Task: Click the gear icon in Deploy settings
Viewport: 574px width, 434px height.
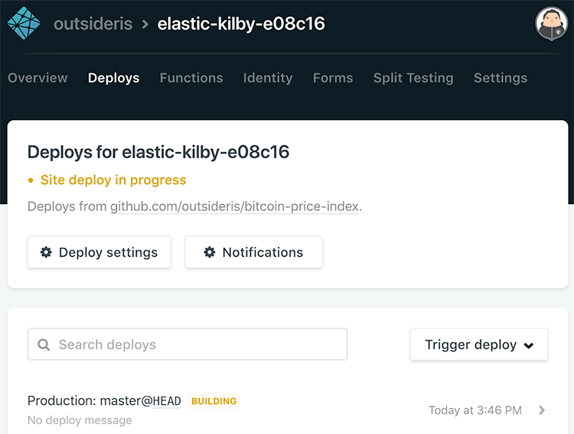Action: point(46,252)
